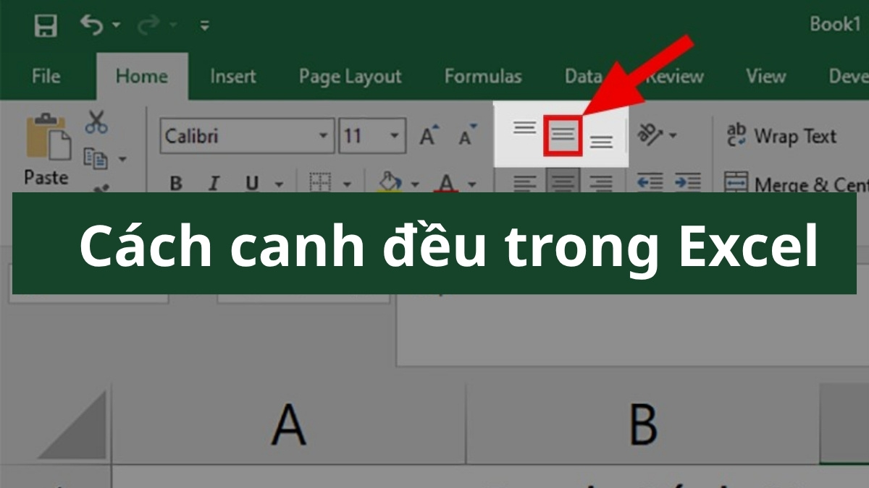
Task: Switch to the Page Layout ribbon tab
Action: tap(350, 76)
